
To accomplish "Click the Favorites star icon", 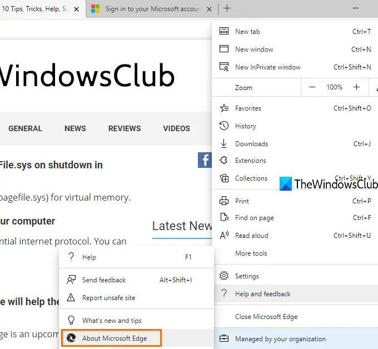I will tap(224, 108).
